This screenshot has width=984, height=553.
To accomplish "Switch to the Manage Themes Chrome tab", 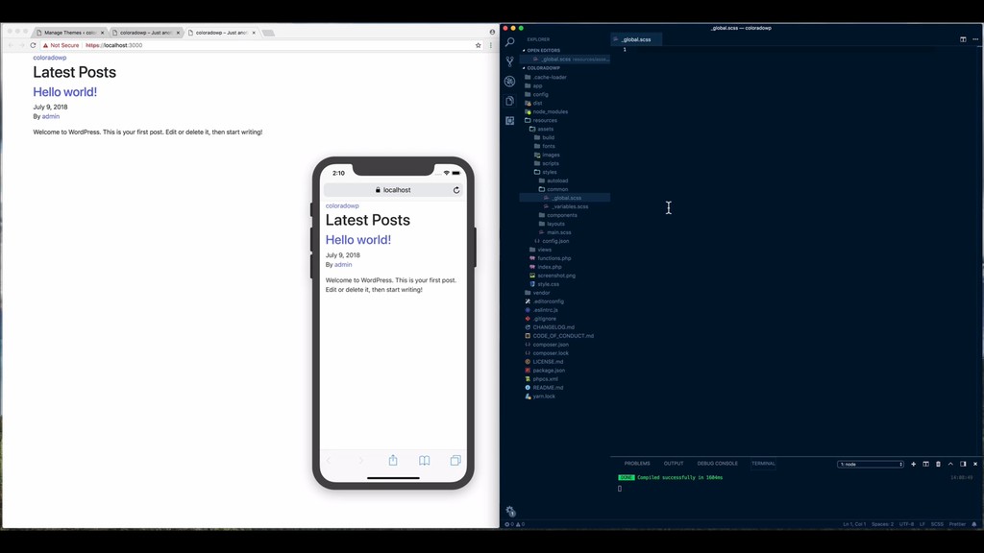I will 70,33.
